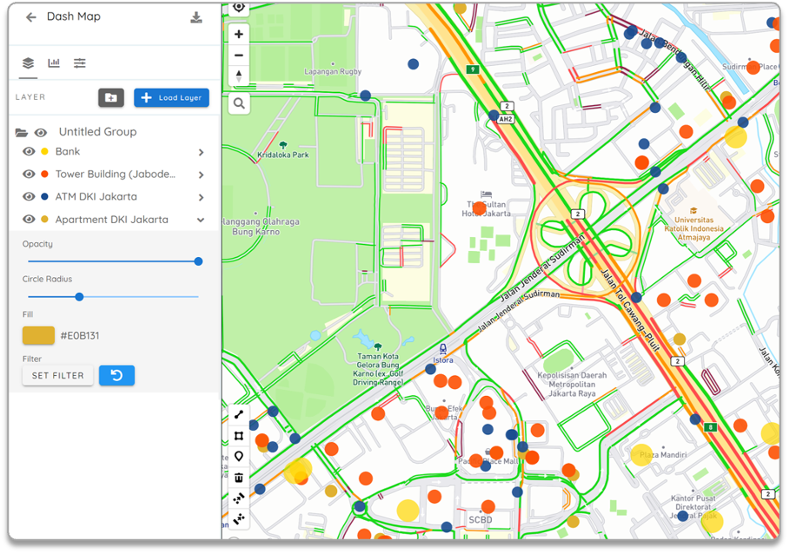Zoom out on the map
This screenshot has height=554, width=789.
coord(239,56)
